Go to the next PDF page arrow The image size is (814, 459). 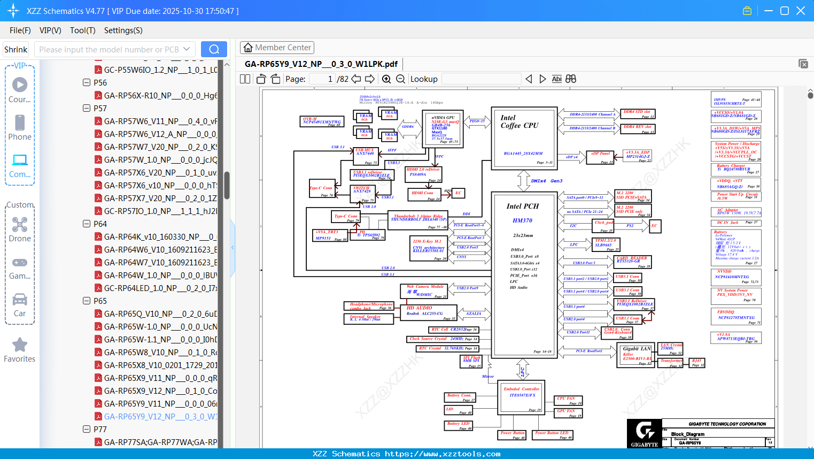pyautogui.click(x=370, y=79)
